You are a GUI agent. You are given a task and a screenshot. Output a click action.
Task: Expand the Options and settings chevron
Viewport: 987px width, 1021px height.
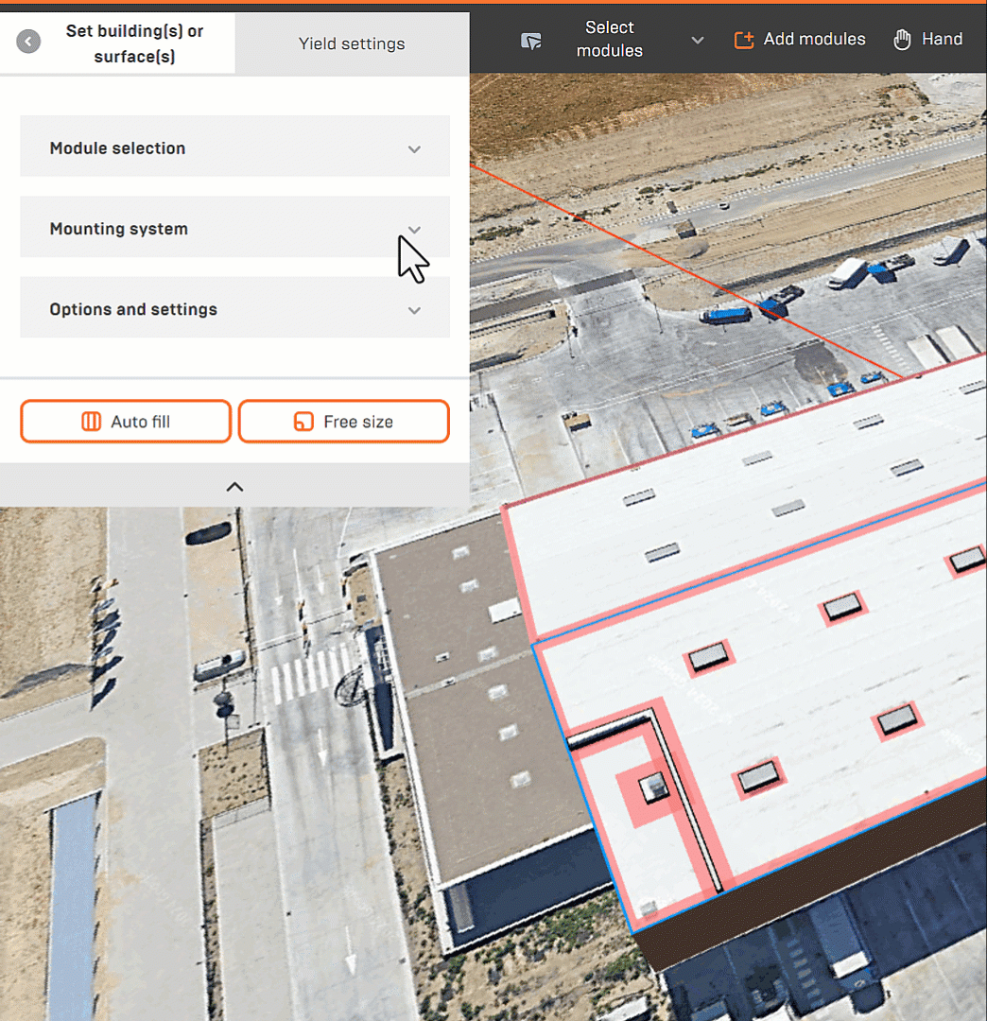(x=414, y=310)
